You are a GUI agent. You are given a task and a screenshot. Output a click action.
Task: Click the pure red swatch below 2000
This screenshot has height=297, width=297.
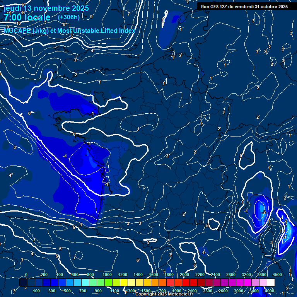pos(186,282)
